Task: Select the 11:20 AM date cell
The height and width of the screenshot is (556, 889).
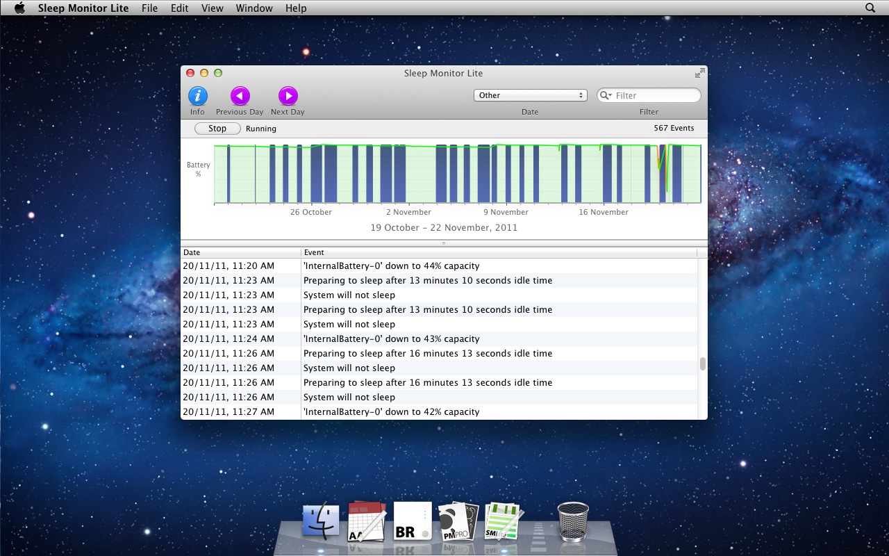Action: pyautogui.click(x=229, y=265)
